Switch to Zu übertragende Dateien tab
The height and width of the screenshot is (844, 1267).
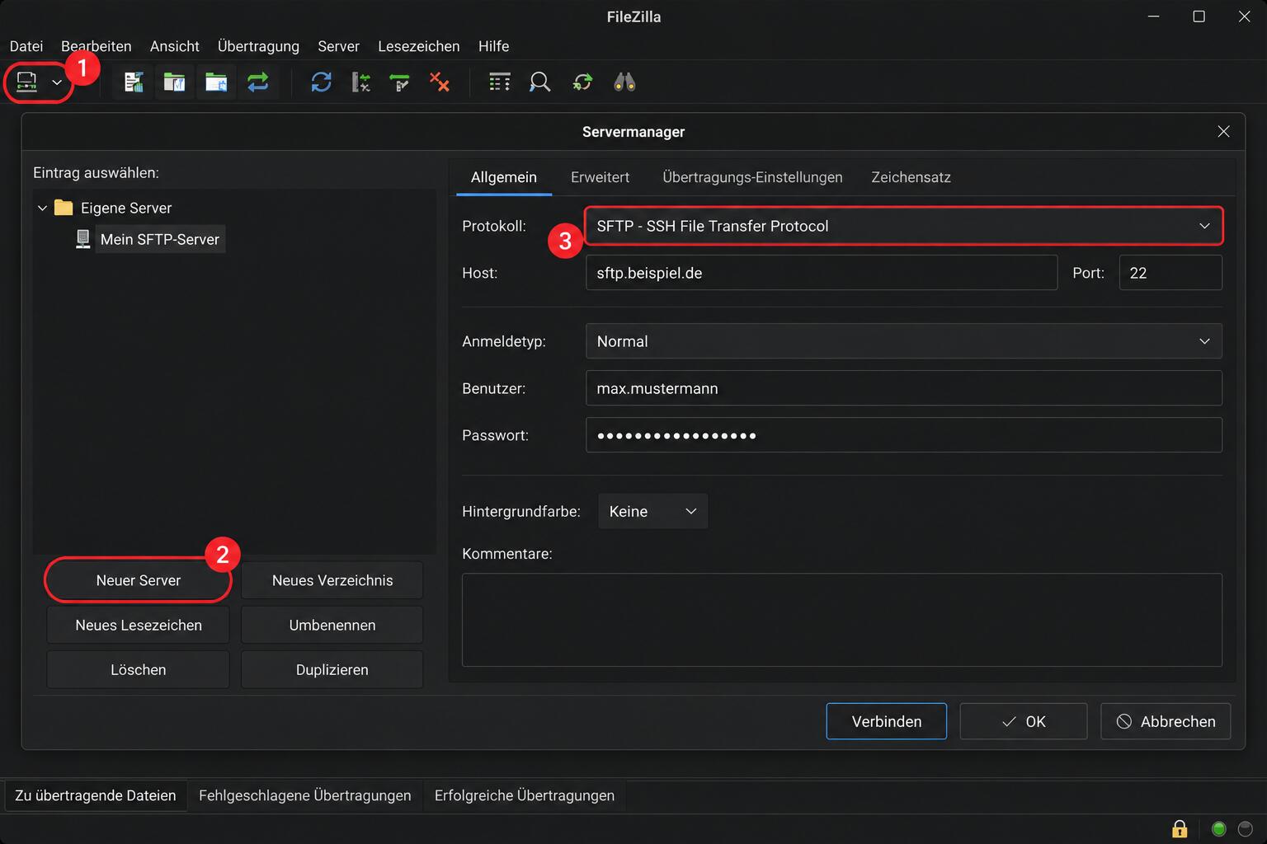[96, 795]
